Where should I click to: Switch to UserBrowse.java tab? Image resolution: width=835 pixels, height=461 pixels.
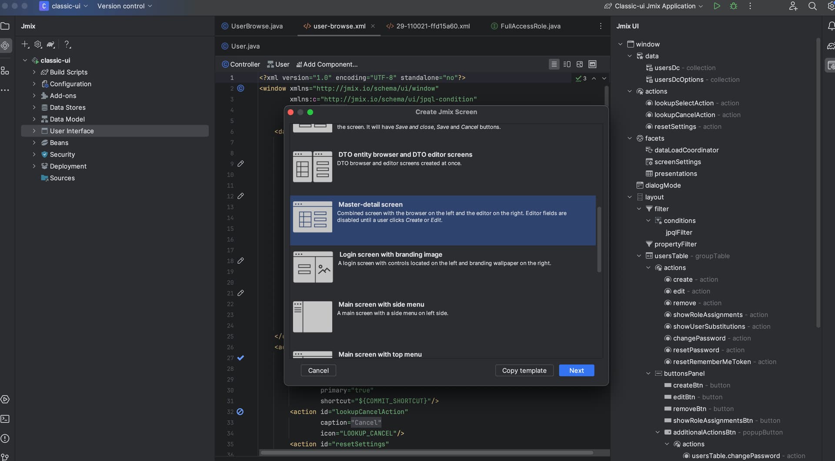[x=252, y=26]
